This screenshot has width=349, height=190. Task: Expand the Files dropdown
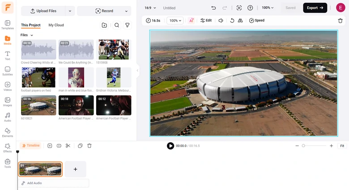(x=27, y=35)
